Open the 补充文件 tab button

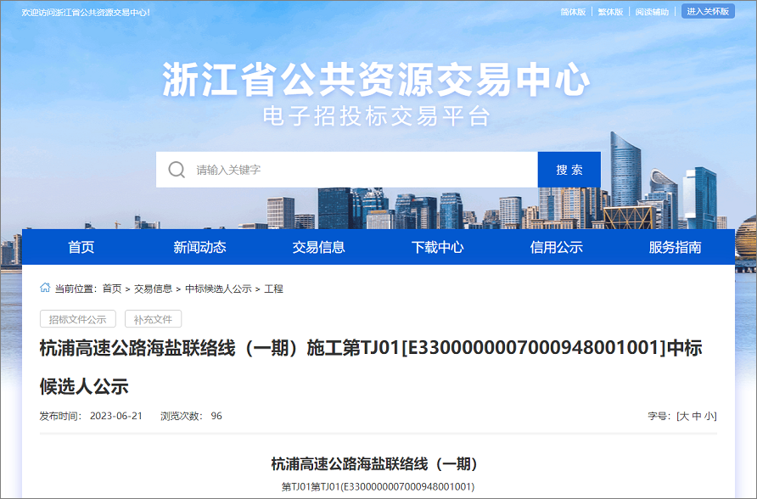pyautogui.click(x=153, y=320)
